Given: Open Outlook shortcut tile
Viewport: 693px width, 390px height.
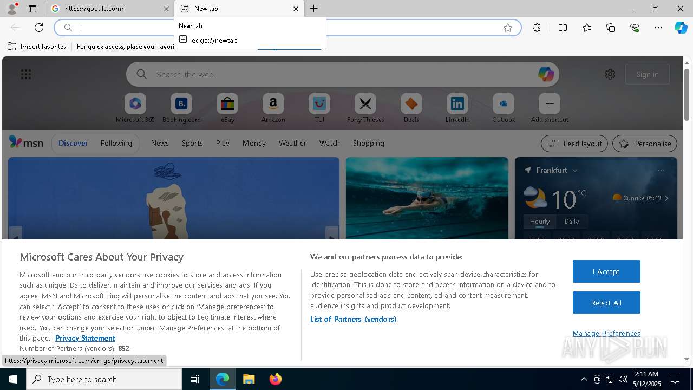Looking at the screenshot, I should coord(504,108).
